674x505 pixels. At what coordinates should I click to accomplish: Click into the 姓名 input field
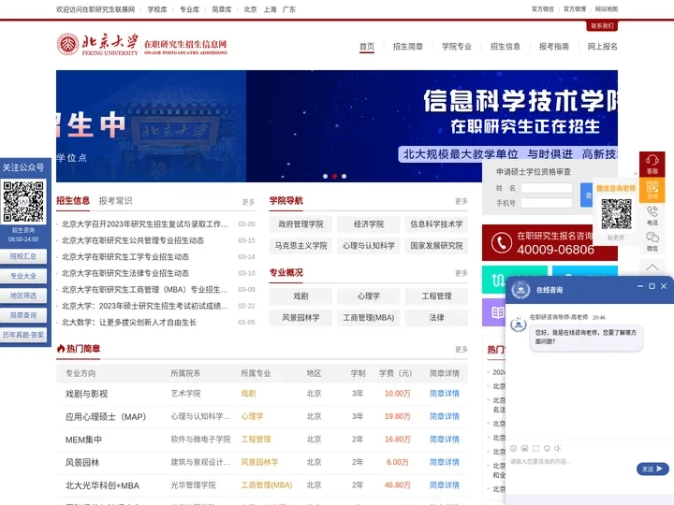(547, 188)
